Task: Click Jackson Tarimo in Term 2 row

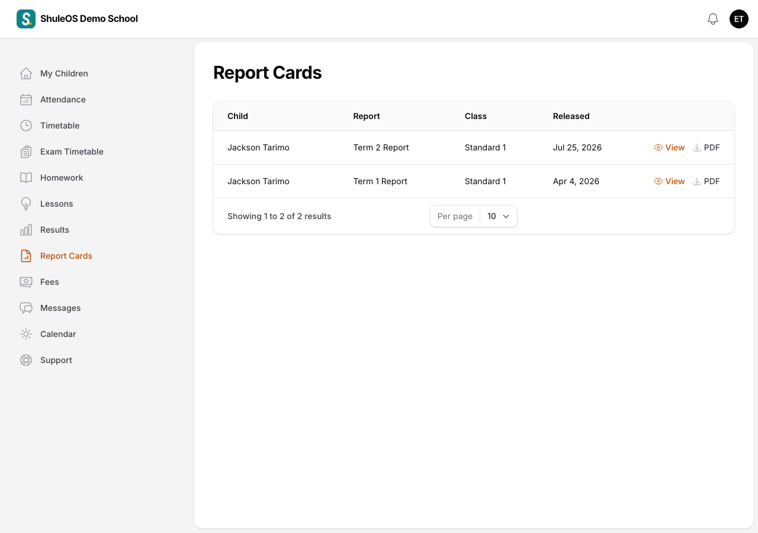Action: (258, 147)
